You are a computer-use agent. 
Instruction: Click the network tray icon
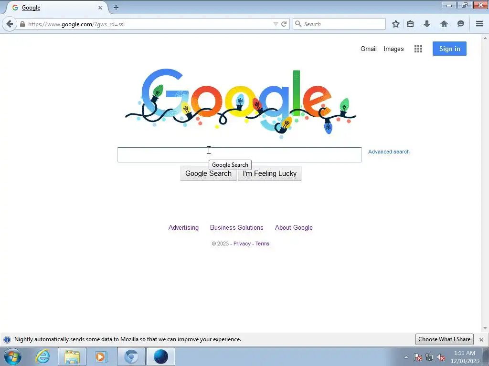click(x=429, y=357)
